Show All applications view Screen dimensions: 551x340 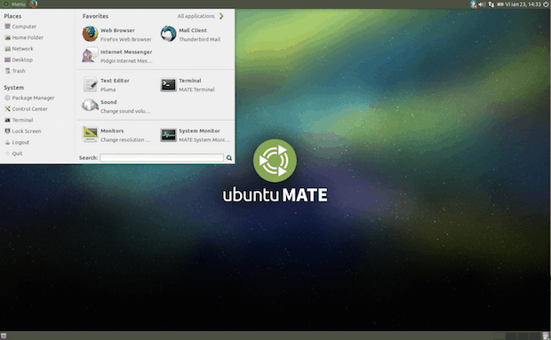click(201, 16)
